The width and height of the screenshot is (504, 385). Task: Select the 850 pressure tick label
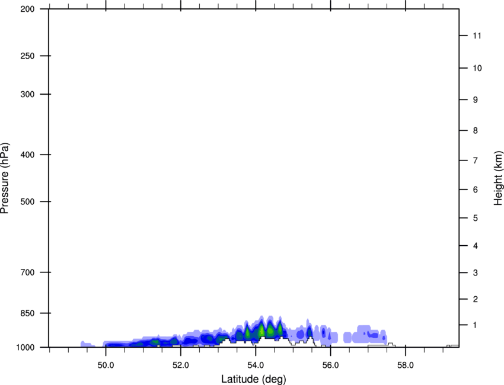click(27, 313)
